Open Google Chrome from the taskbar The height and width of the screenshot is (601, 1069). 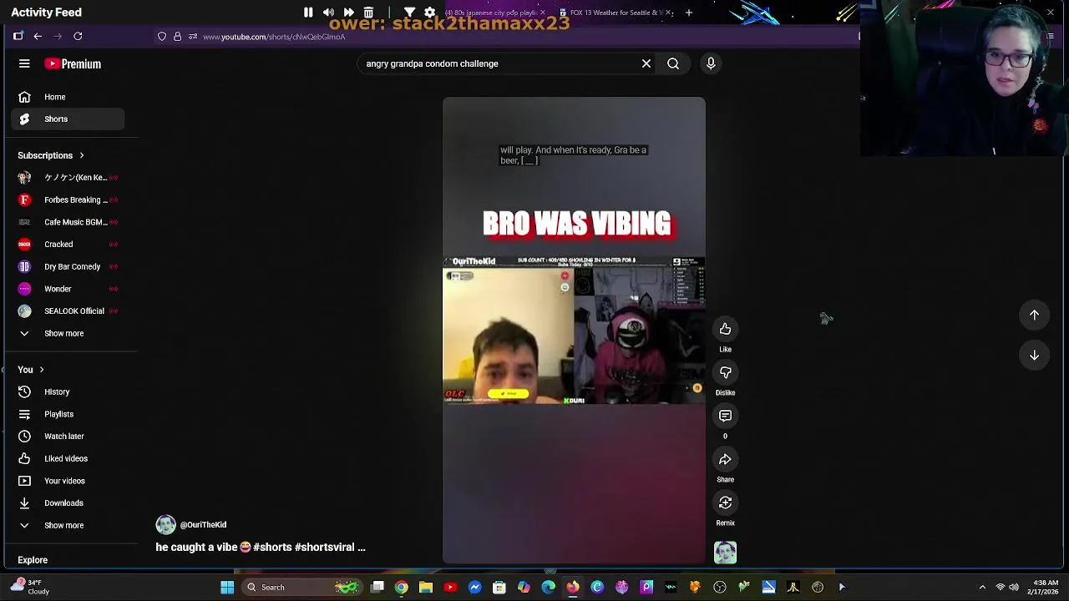pos(402,587)
